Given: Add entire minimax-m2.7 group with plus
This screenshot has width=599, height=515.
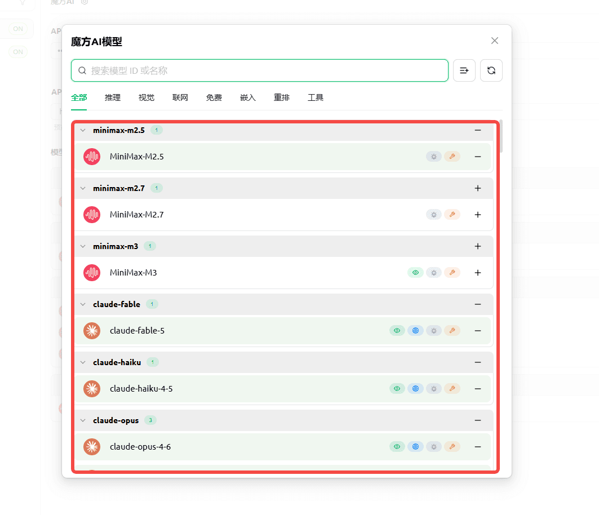Looking at the screenshot, I should (478, 188).
